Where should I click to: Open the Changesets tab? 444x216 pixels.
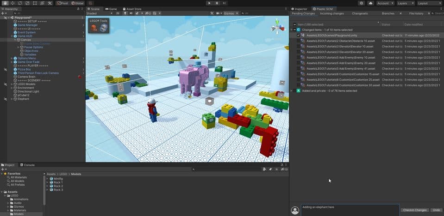point(359,13)
